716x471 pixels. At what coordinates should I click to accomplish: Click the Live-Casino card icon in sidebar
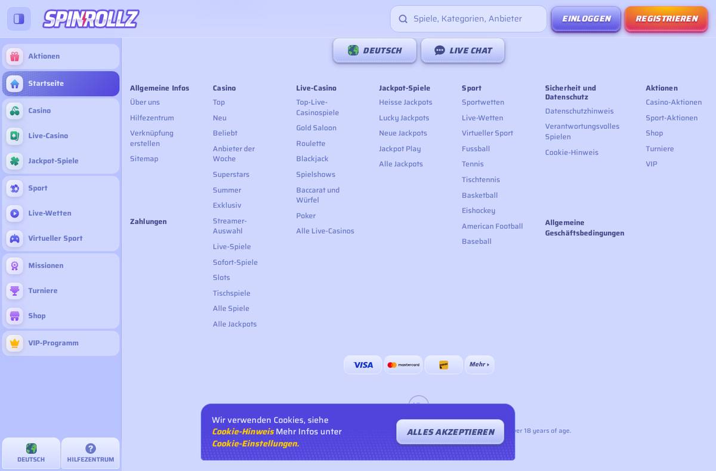[x=15, y=136]
